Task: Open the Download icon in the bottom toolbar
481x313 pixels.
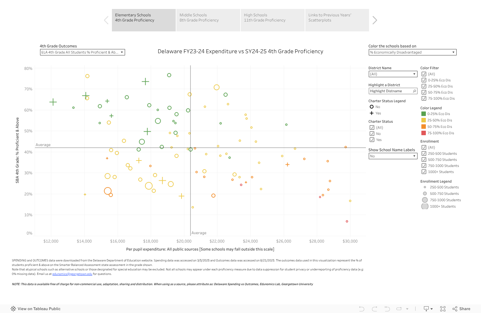Action: [426, 309]
